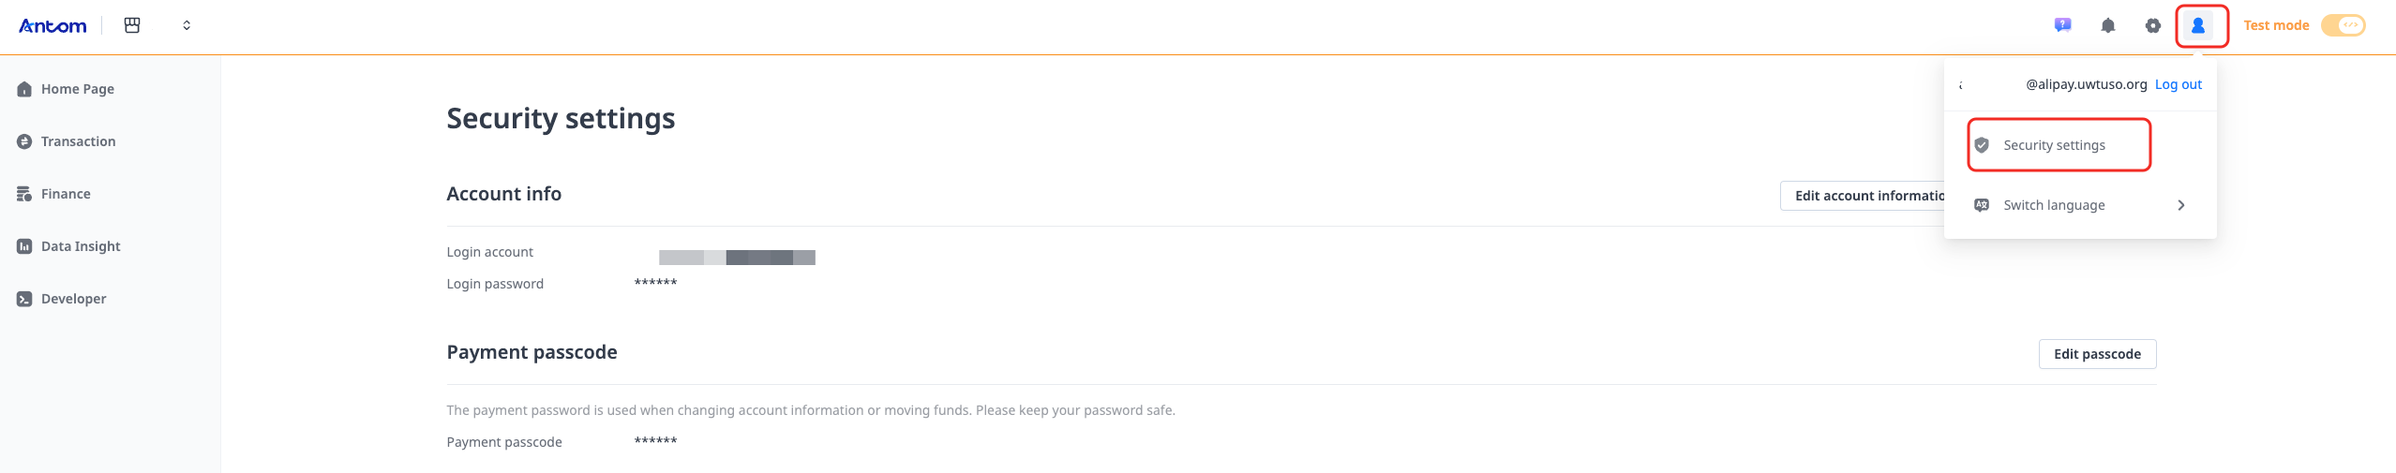This screenshot has width=2396, height=473.
Task: Click the Edit passcode button
Action: coord(2097,354)
